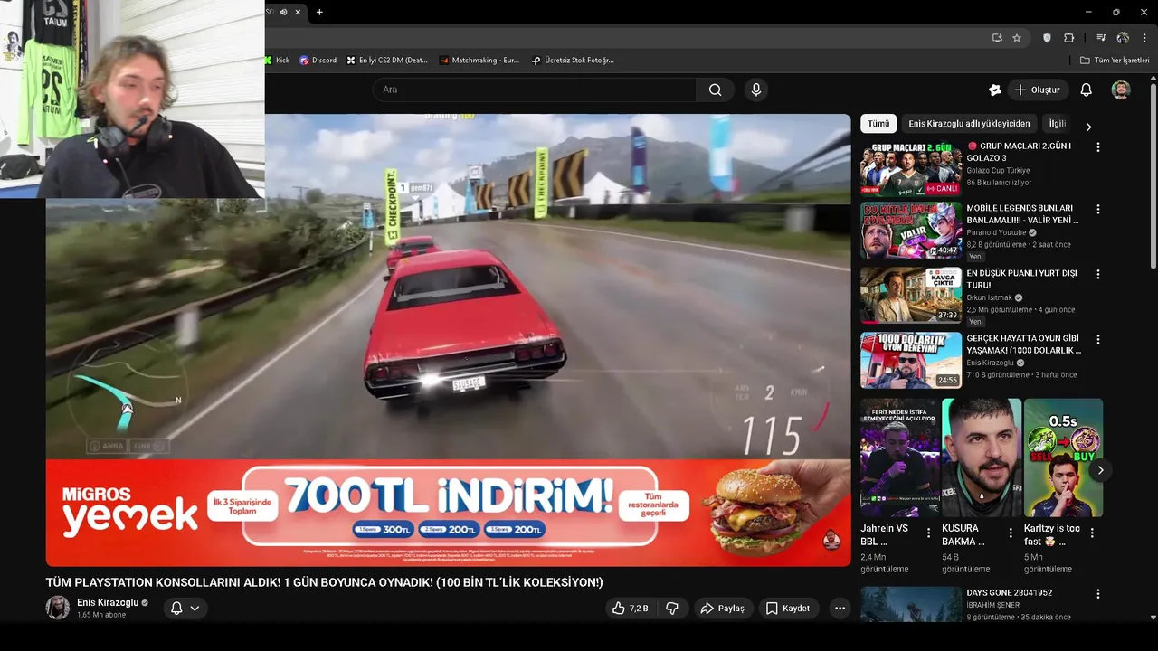Click the Kaydet save button
1158x651 pixels.
(x=787, y=609)
